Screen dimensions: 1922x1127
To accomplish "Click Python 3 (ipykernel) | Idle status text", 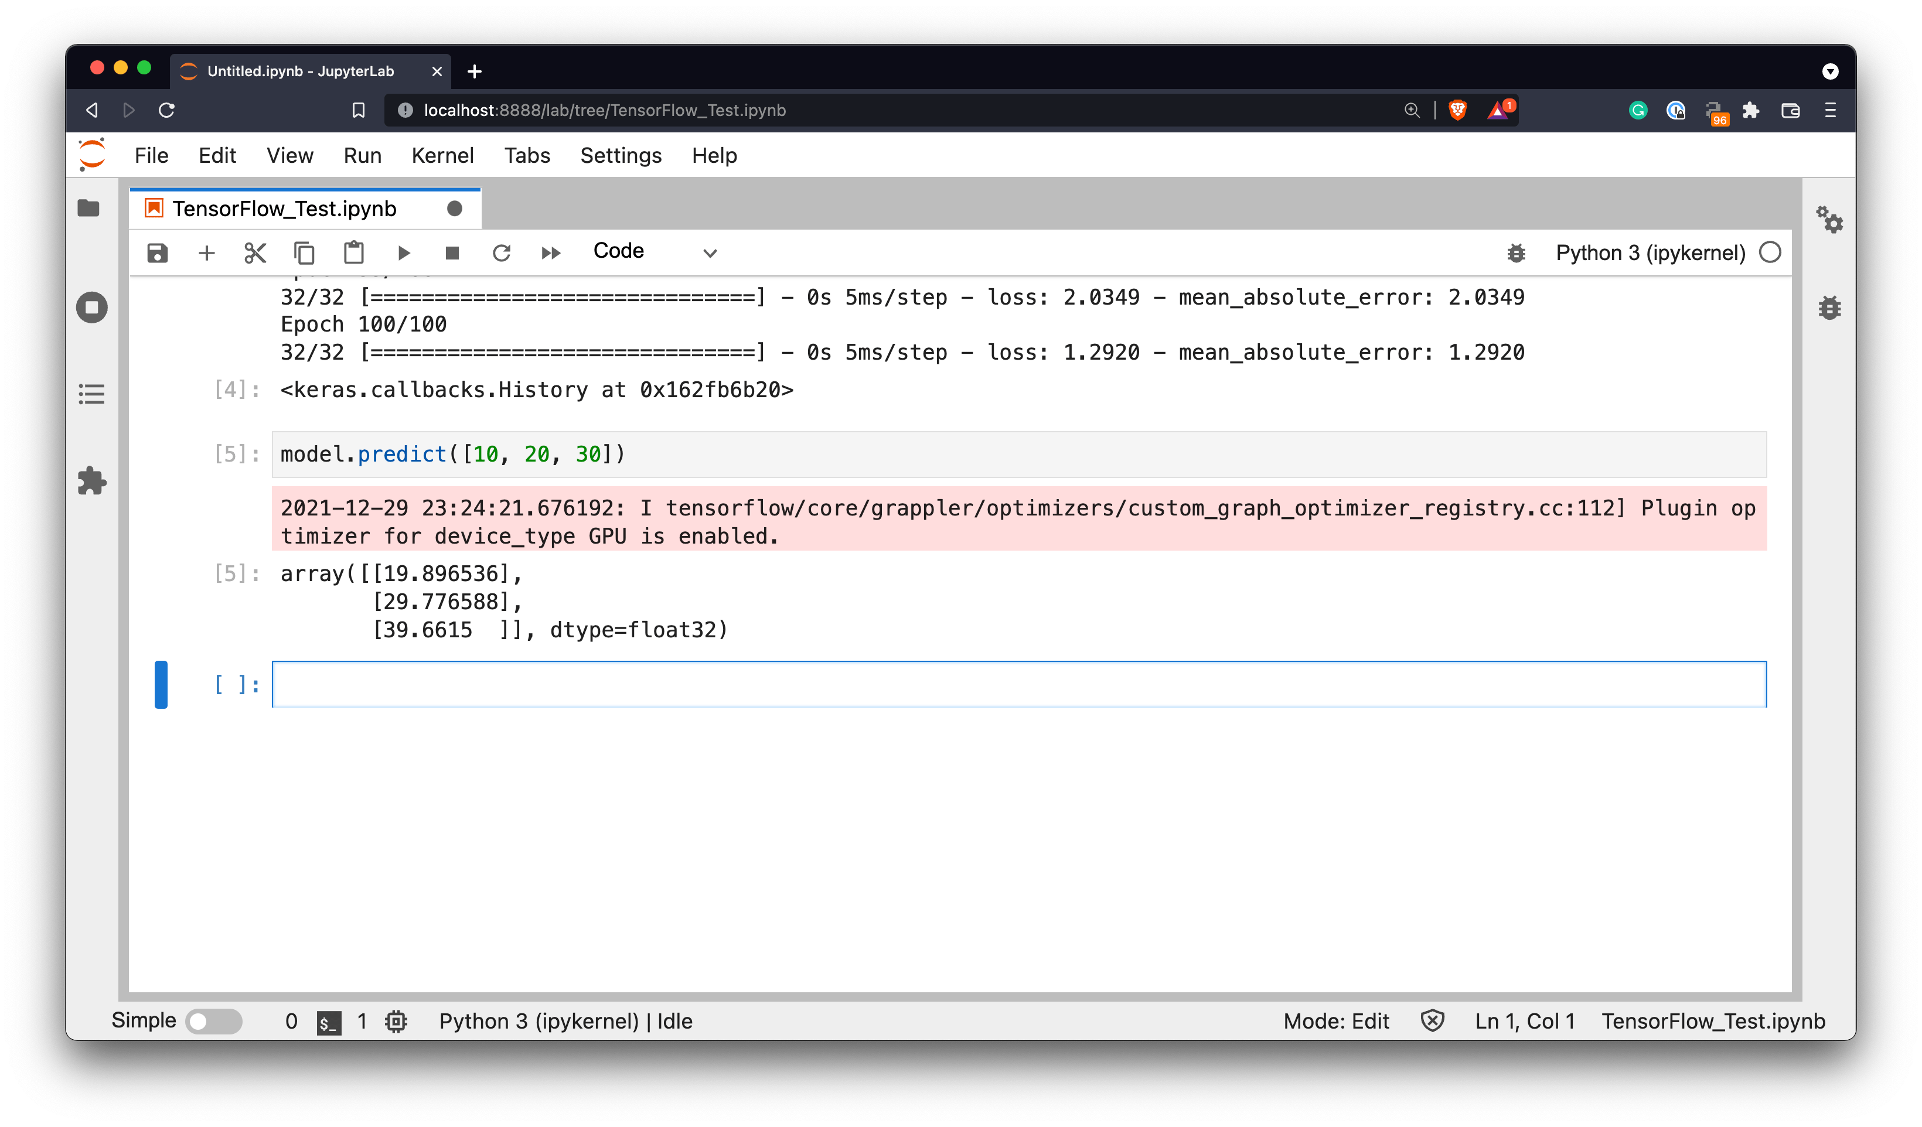I will (x=565, y=1021).
